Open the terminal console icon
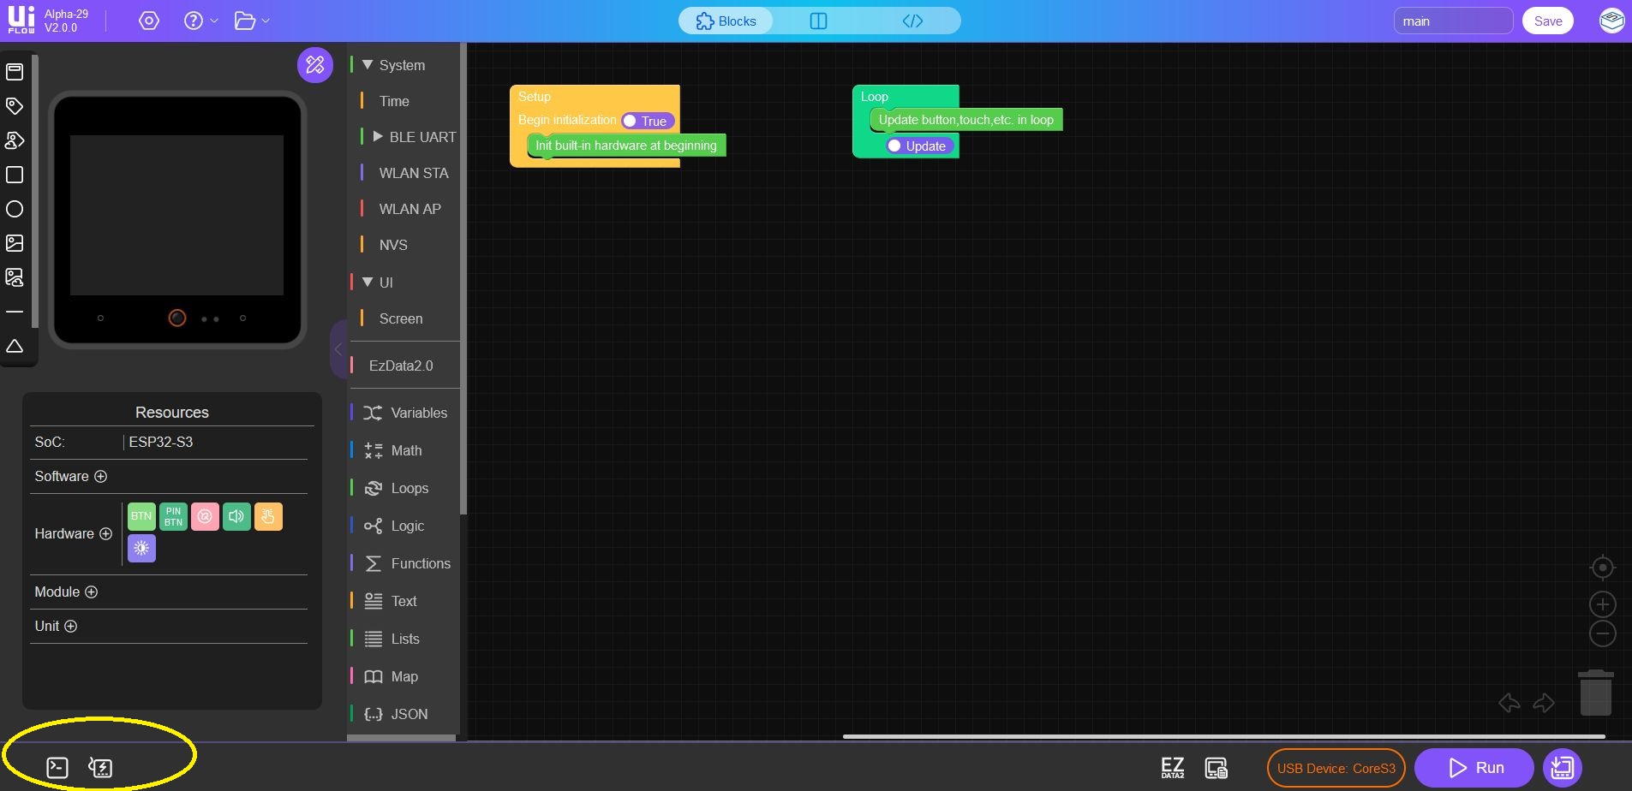Image resolution: width=1632 pixels, height=791 pixels. point(57,768)
